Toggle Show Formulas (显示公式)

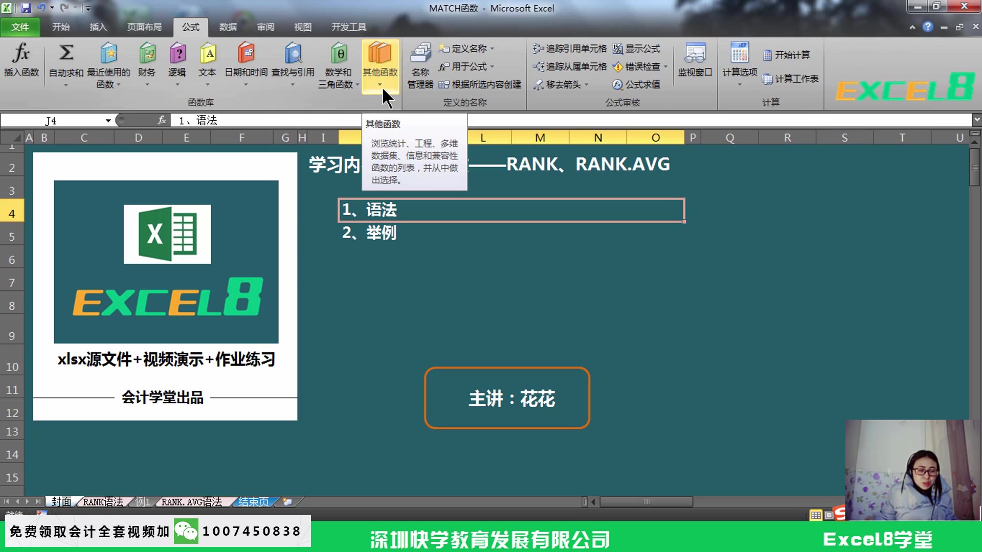(637, 49)
